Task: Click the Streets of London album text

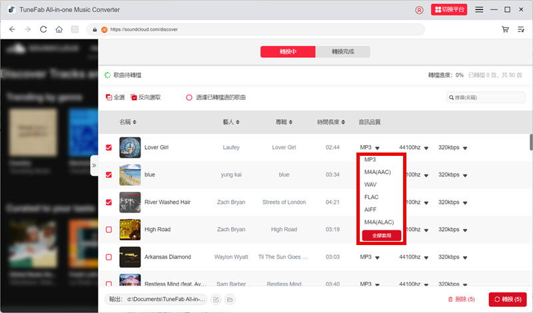Action: click(284, 202)
